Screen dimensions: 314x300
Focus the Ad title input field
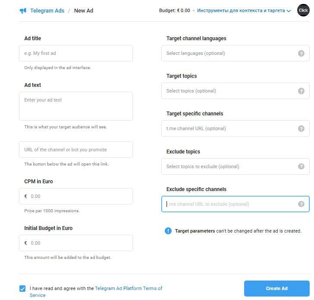pyautogui.click(x=76, y=53)
